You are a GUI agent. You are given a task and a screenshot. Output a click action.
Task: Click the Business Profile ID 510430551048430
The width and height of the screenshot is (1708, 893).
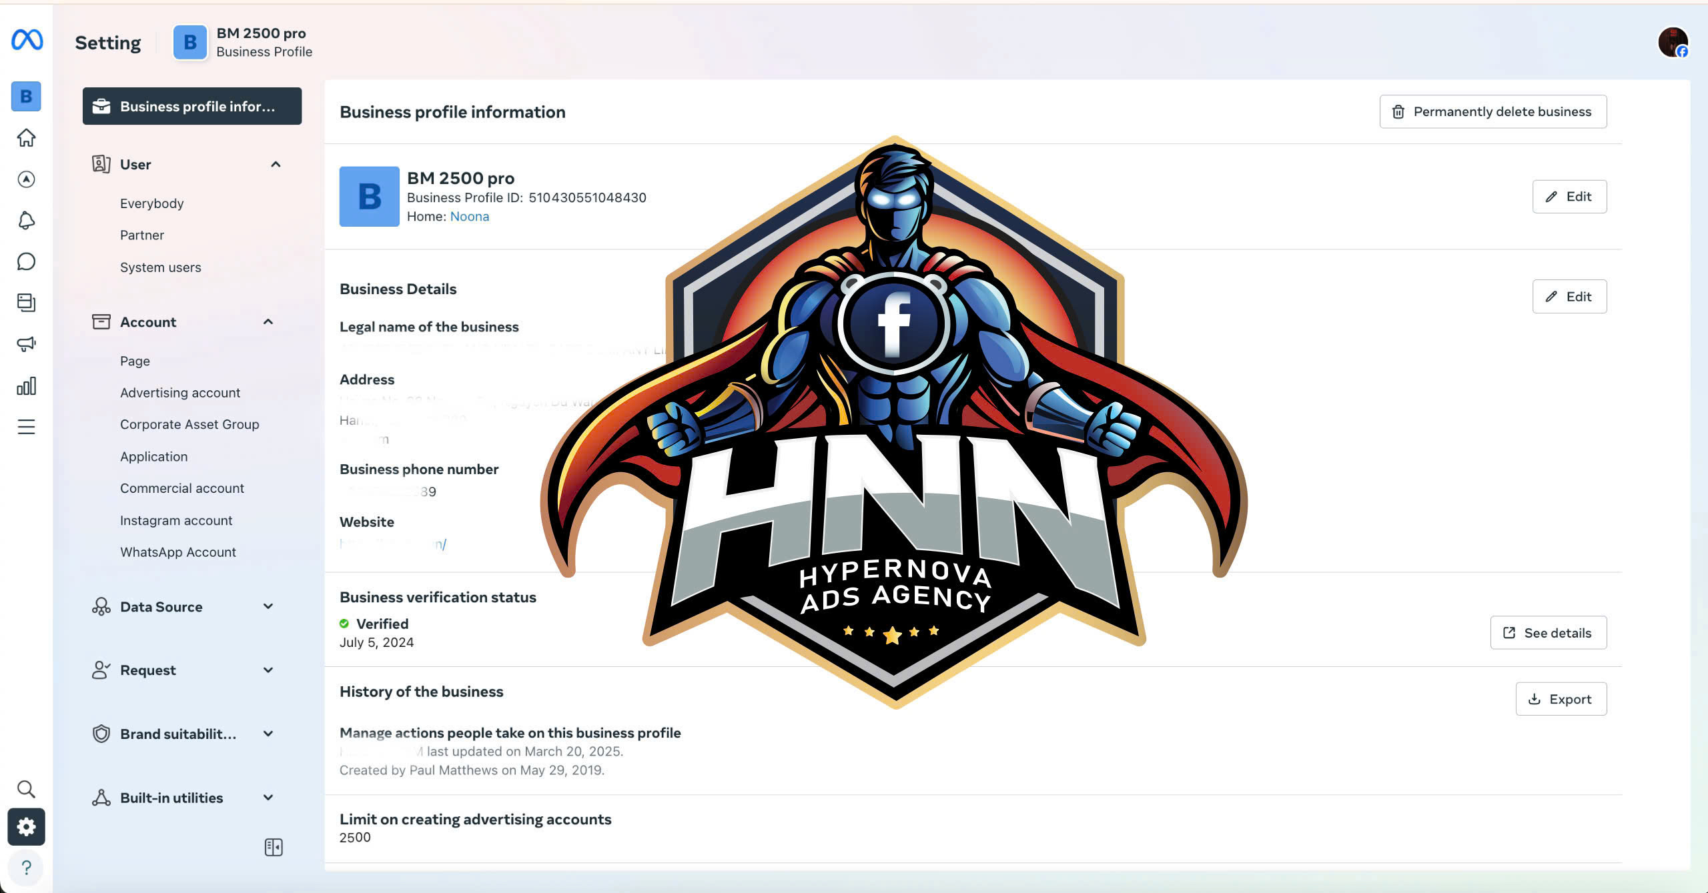(x=526, y=198)
